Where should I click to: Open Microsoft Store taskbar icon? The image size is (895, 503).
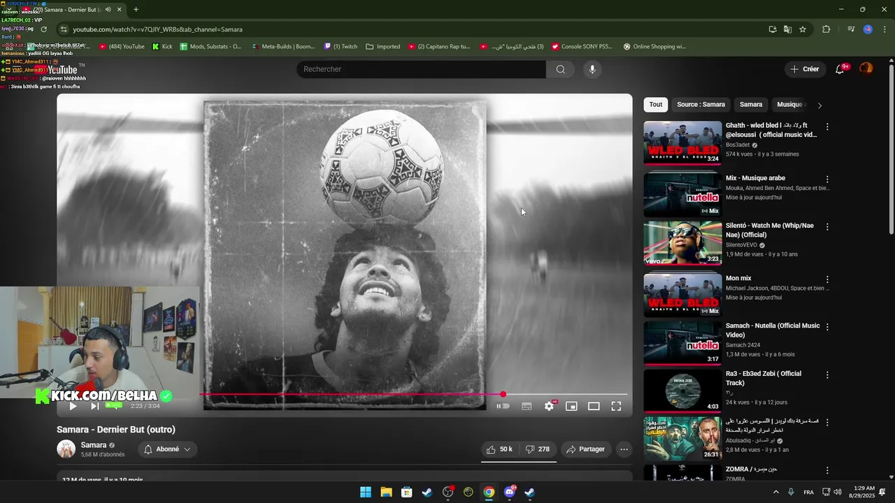click(406, 493)
